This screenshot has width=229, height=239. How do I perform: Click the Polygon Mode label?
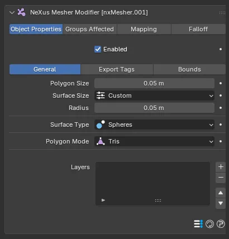(x=68, y=141)
